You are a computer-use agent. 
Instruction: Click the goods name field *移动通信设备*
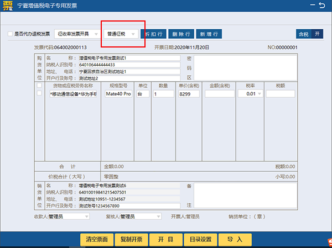coord(73,94)
